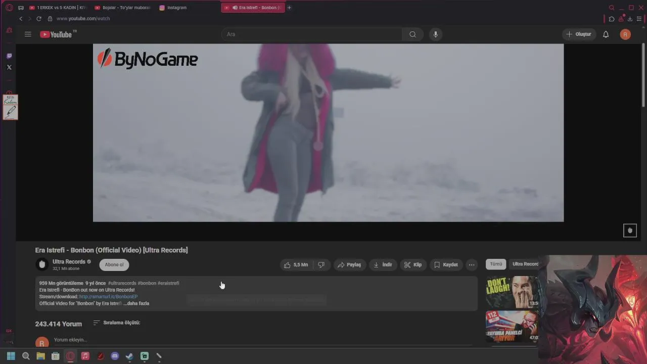View site security lock information
Image resolution: width=647 pixels, height=364 pixels.
click(x=50, y=19)
